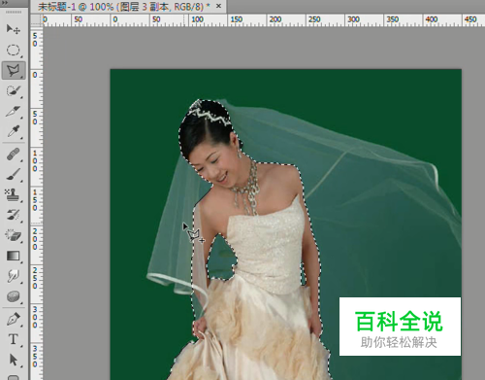Select the Eyedropper tool
The image size is (485, 380).
(14, 131)
